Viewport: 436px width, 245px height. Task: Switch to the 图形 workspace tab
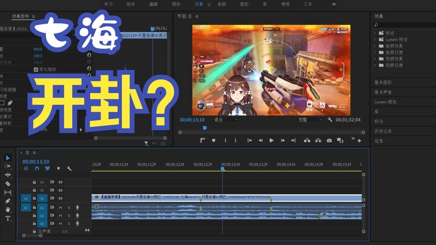point(244,4)
